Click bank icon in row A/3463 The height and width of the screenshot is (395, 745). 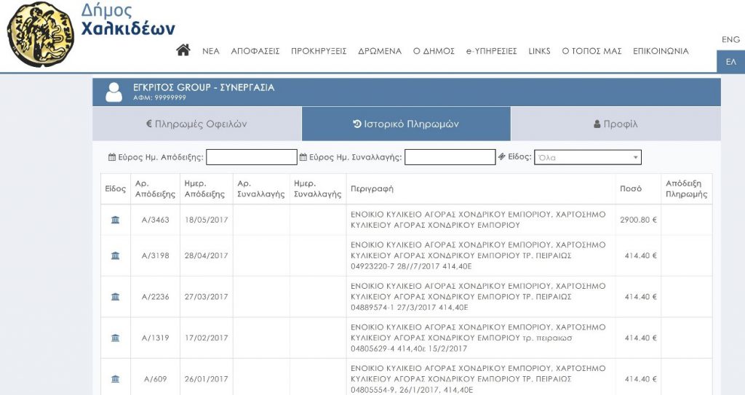(x=115, y=220)
